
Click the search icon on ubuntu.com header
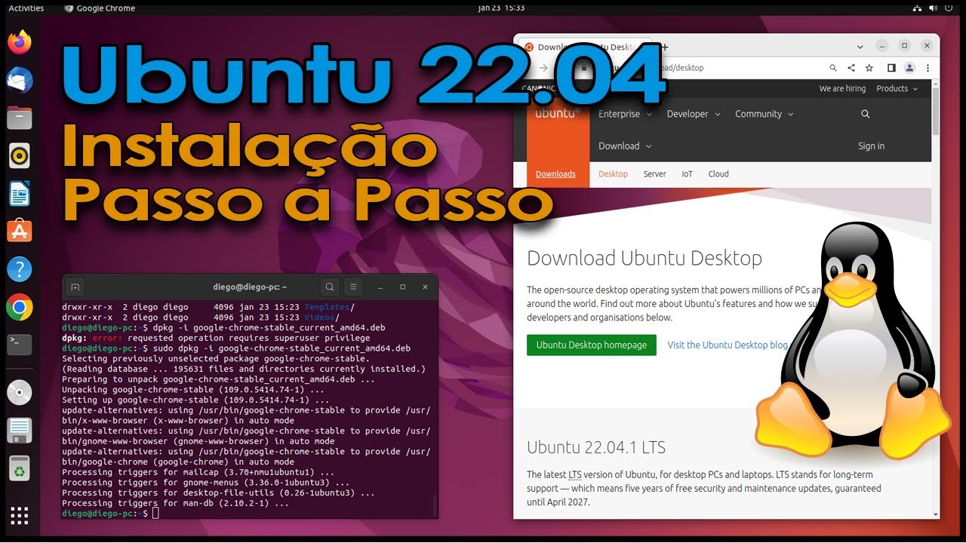866,114
